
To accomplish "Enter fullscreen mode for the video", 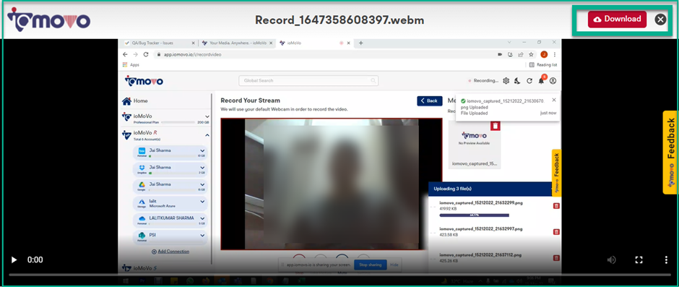I will pyautogui.click(x=639, y=260).
